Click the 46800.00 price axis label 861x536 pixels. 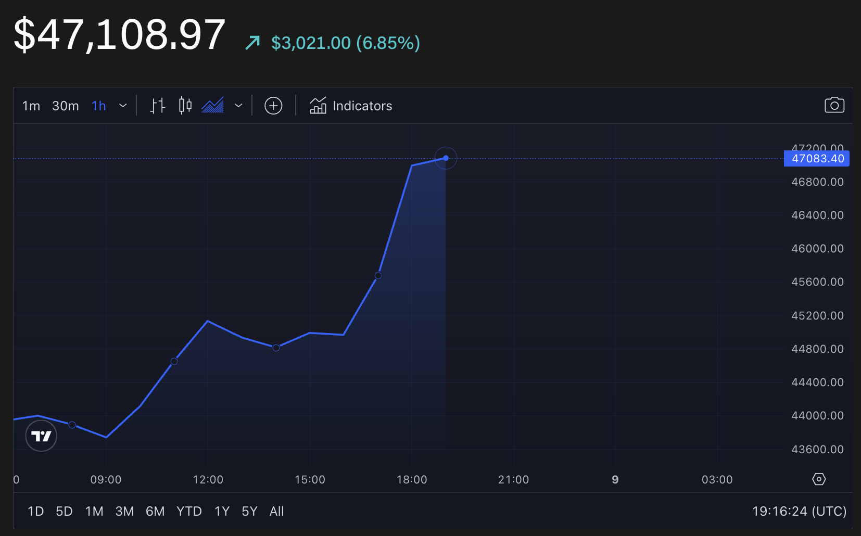pyautogui.click(x=817, y=182)
